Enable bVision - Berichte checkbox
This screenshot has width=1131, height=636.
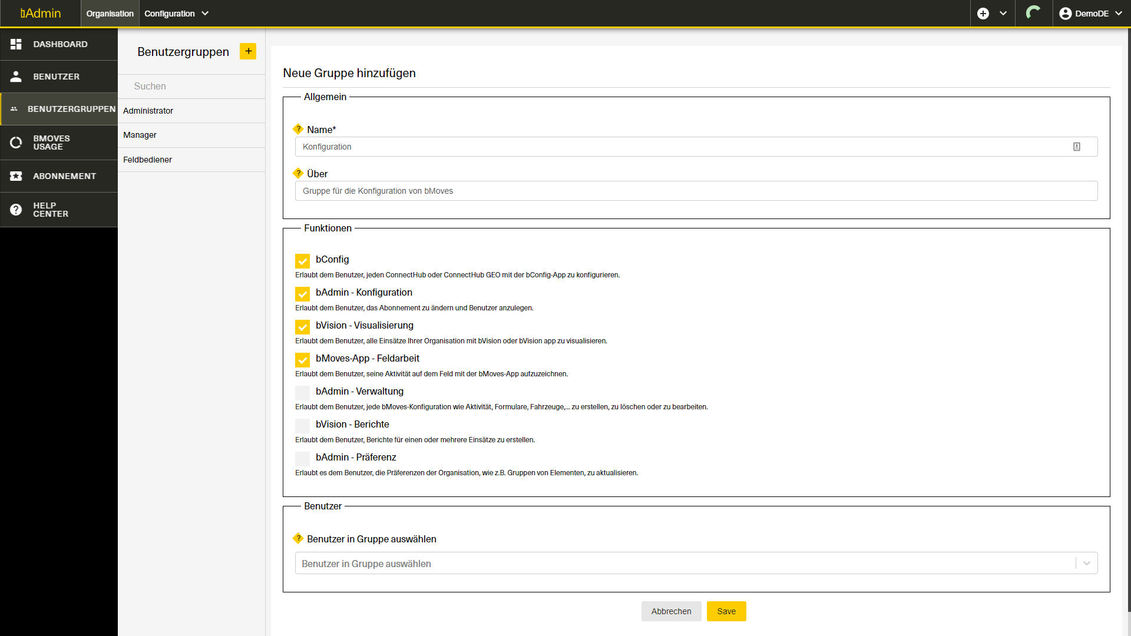(302, 425)
